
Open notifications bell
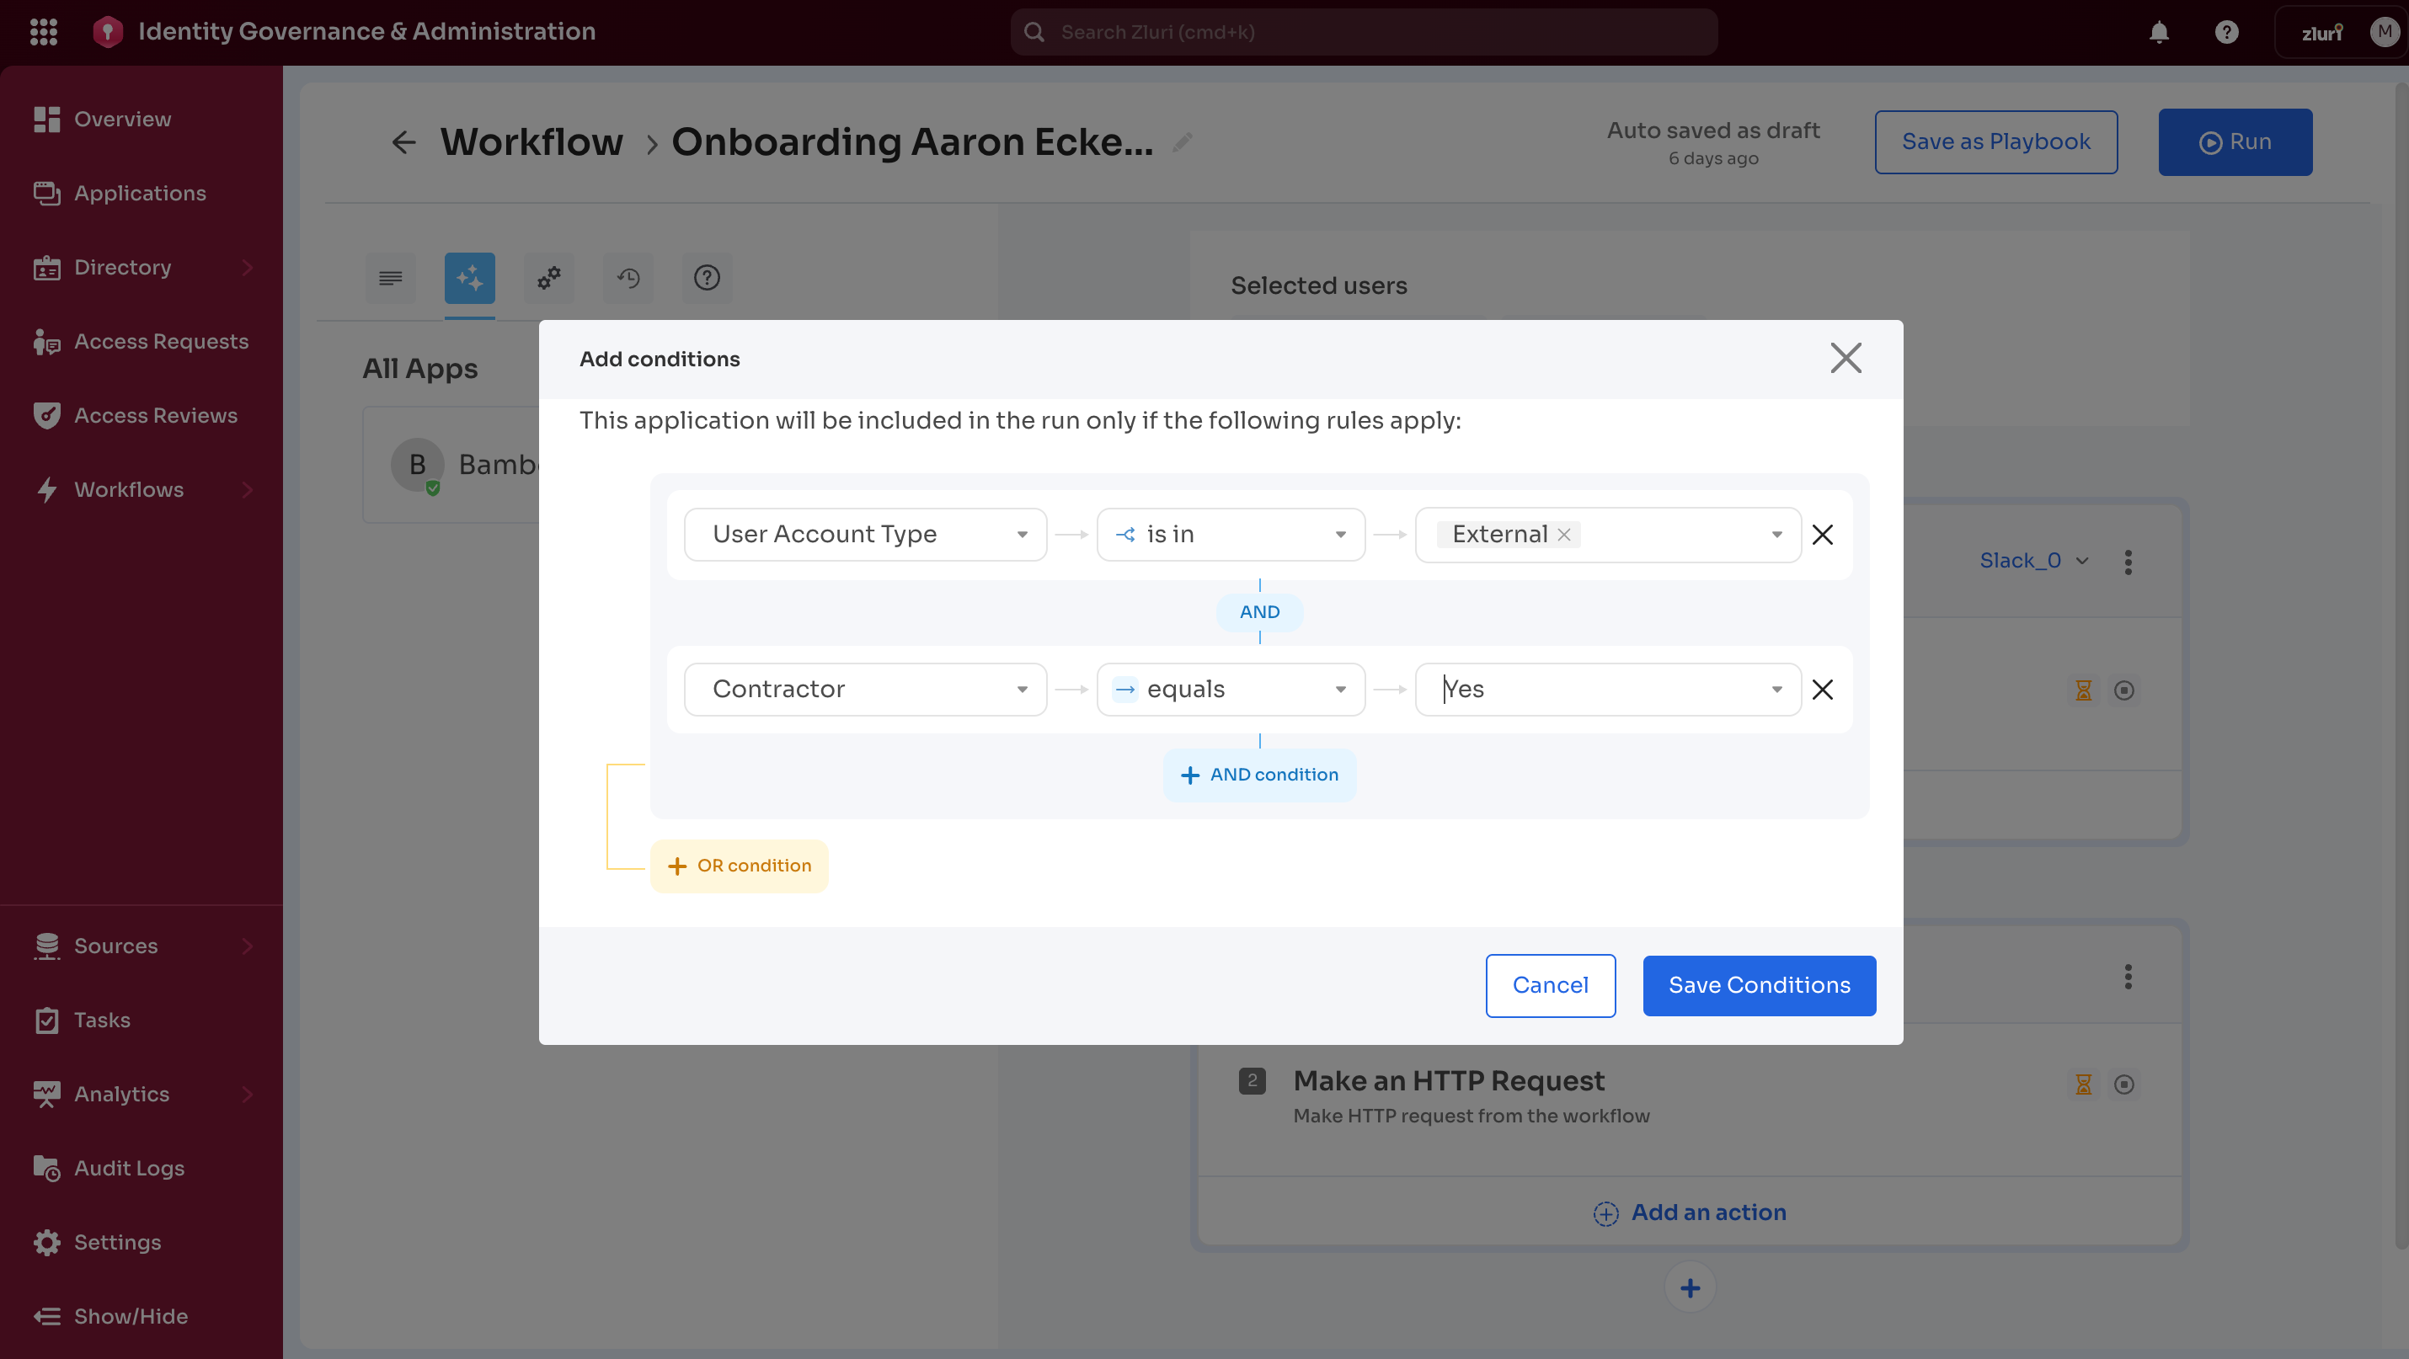coord(2158,33)
